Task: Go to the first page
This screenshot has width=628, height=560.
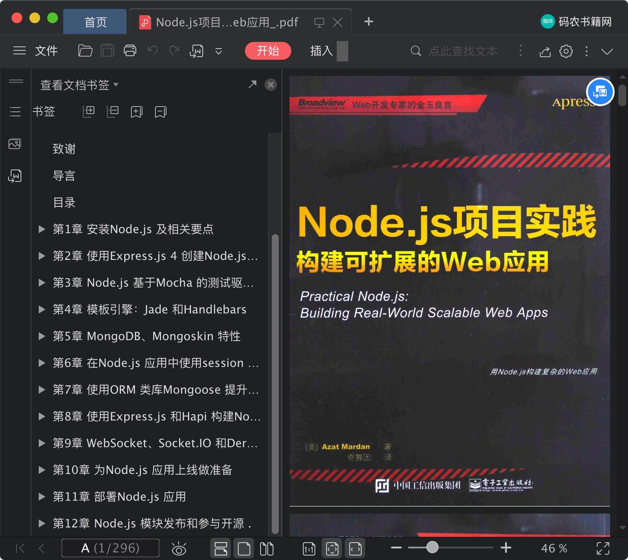Action: (x=20, y=548)
